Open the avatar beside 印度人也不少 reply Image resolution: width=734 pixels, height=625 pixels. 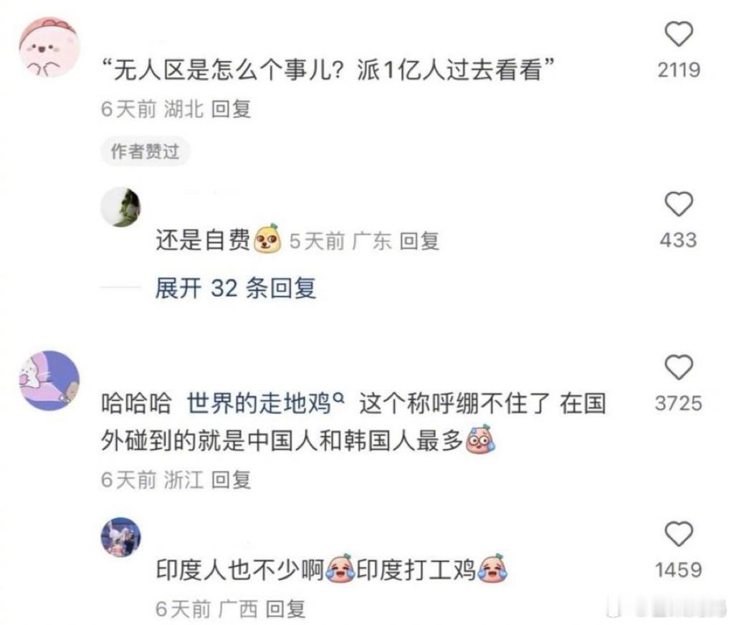pyautogui.click(x=120, y=537)
